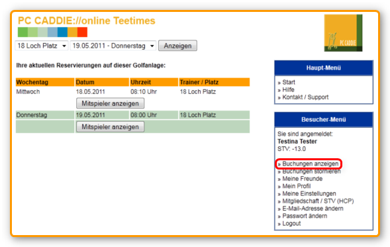Click the STV: -13.0 value

[292, 149]
